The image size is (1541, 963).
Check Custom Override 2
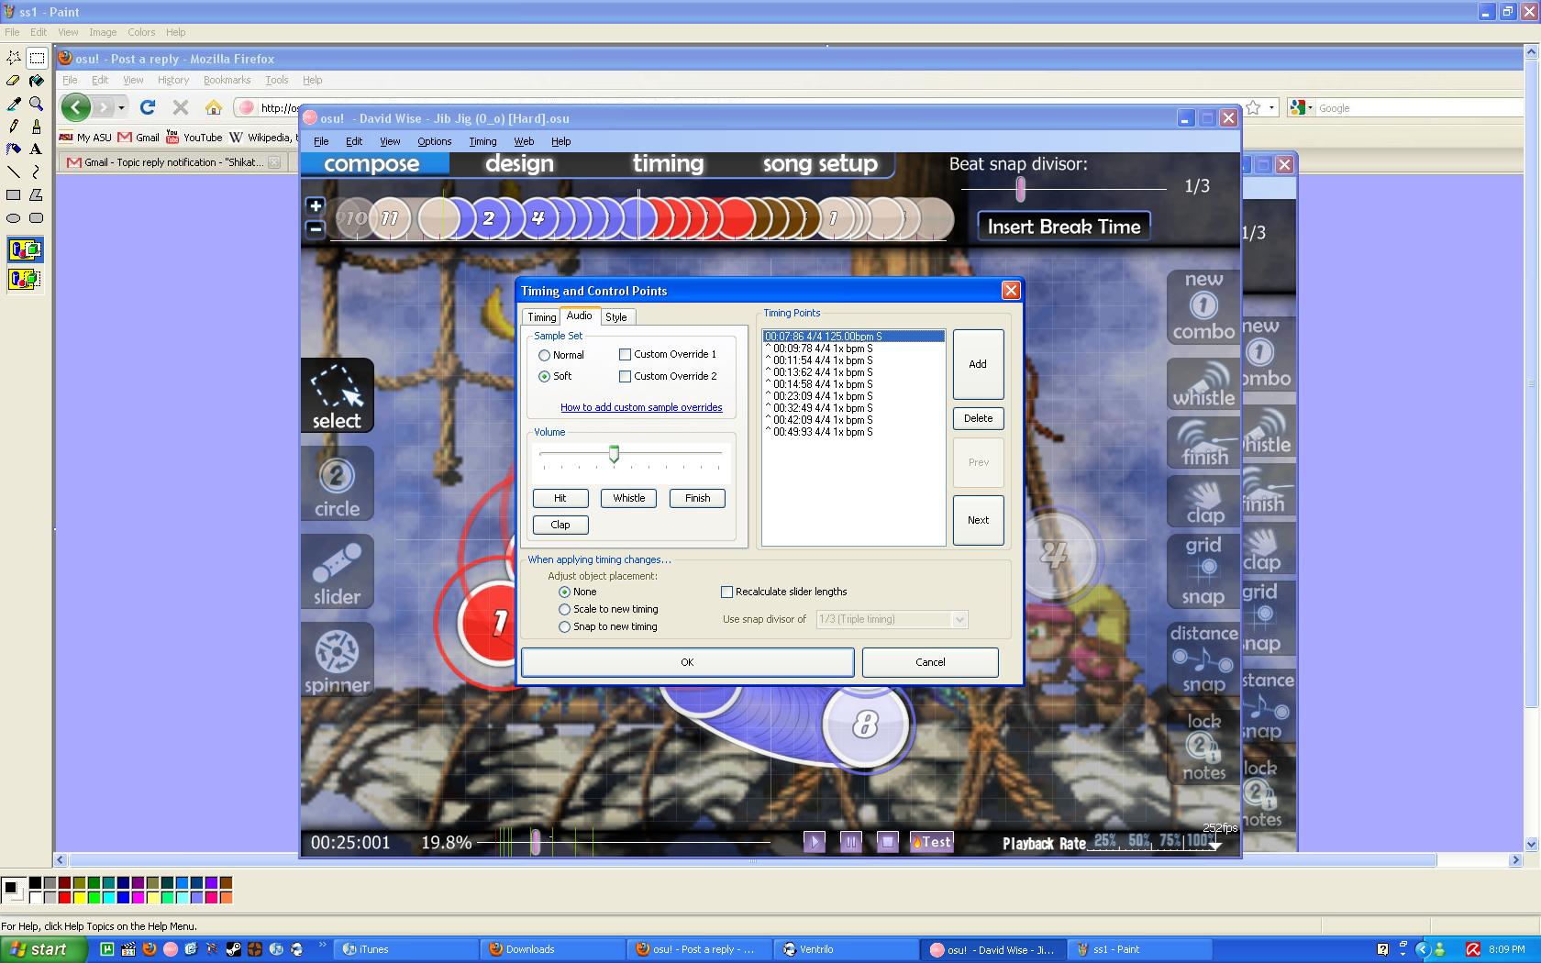[625, 376]
